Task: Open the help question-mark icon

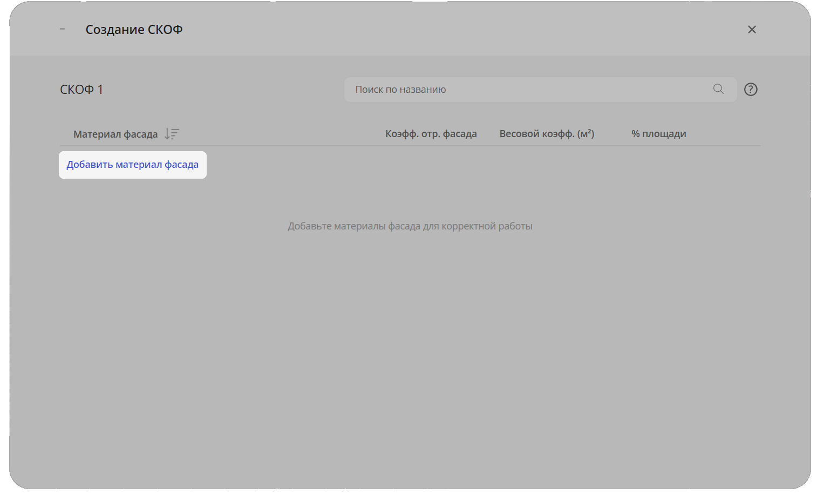Action: 751,90
